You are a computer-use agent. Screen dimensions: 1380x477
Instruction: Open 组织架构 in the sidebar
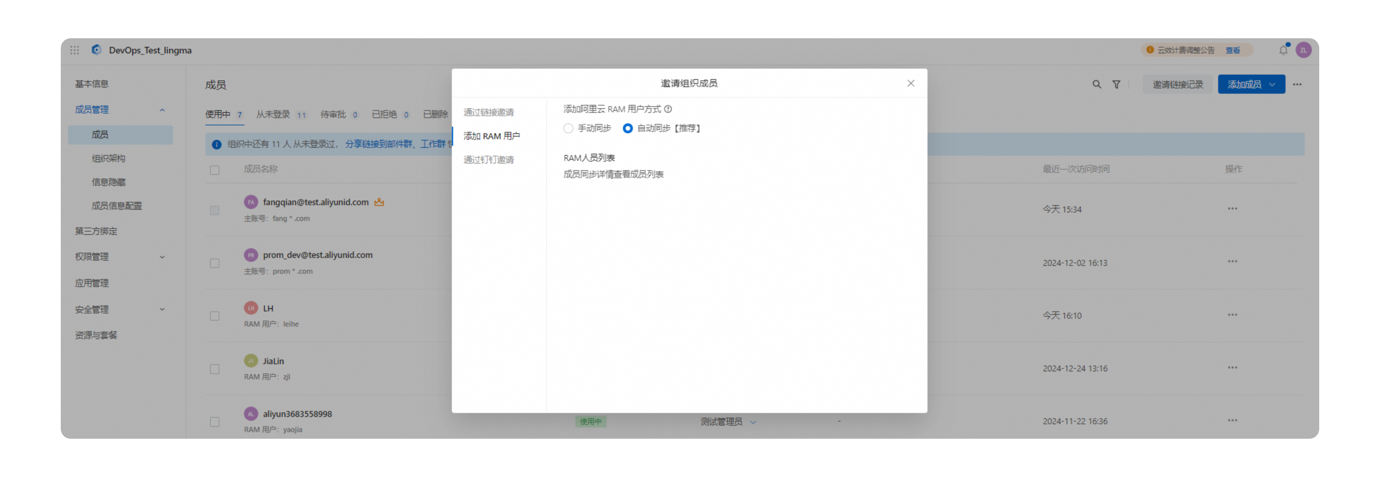coord(108,158)
